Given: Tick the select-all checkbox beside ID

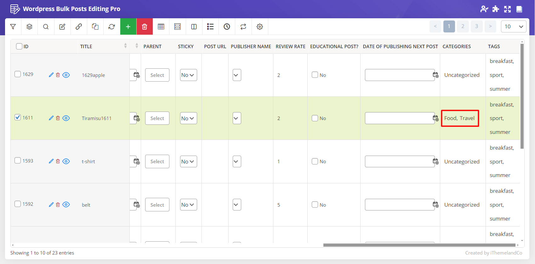Looking at the screenshot, I should coord(19,46).
